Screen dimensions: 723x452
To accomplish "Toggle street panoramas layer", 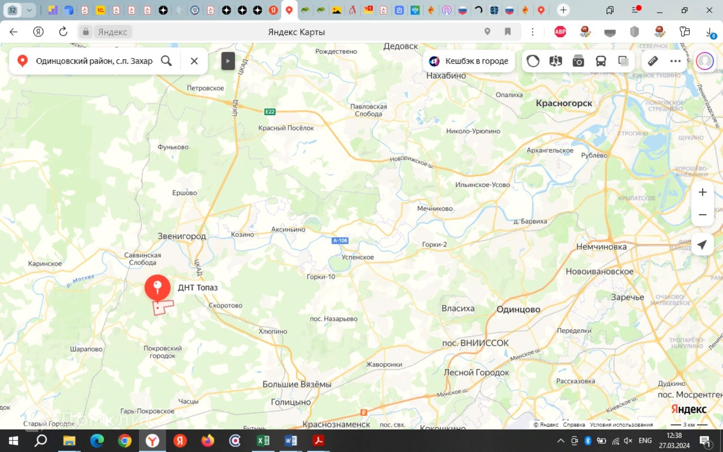I will pos(555,61).
